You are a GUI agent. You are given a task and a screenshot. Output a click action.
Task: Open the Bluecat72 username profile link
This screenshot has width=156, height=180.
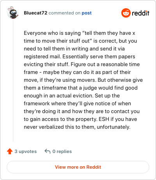point(35,13)
